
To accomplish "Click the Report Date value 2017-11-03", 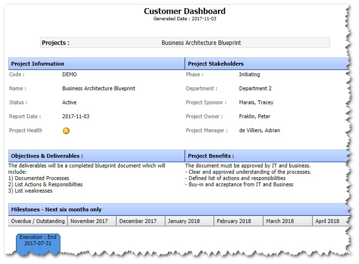I will [76, 116].
